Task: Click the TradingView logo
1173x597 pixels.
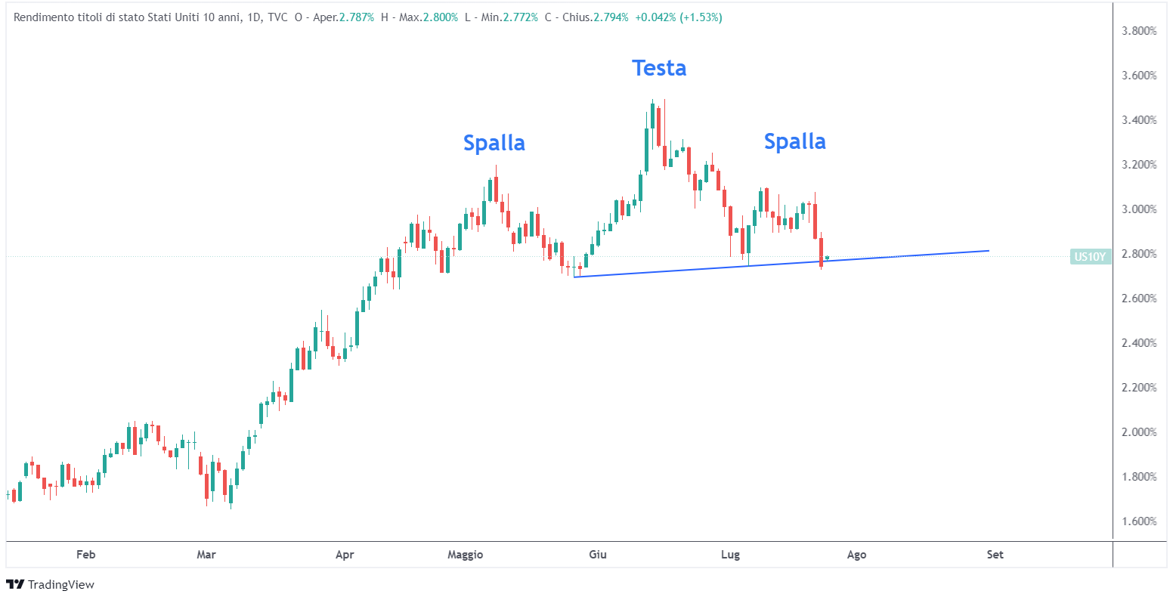Action: click(x=50, y=584)
